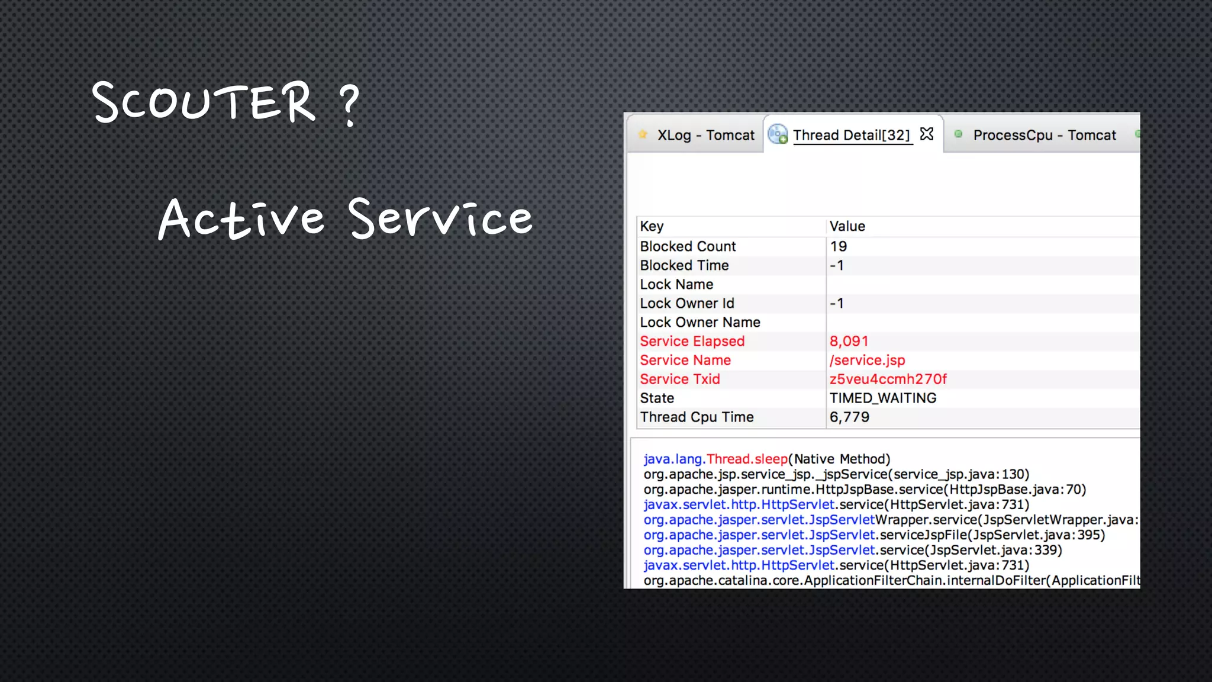Click the Thread Cpu Time value 6,779
This screenshot has width=1212, height=682.
849,417
